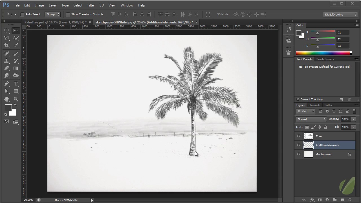Select the Horizontal Type tool

16,84
